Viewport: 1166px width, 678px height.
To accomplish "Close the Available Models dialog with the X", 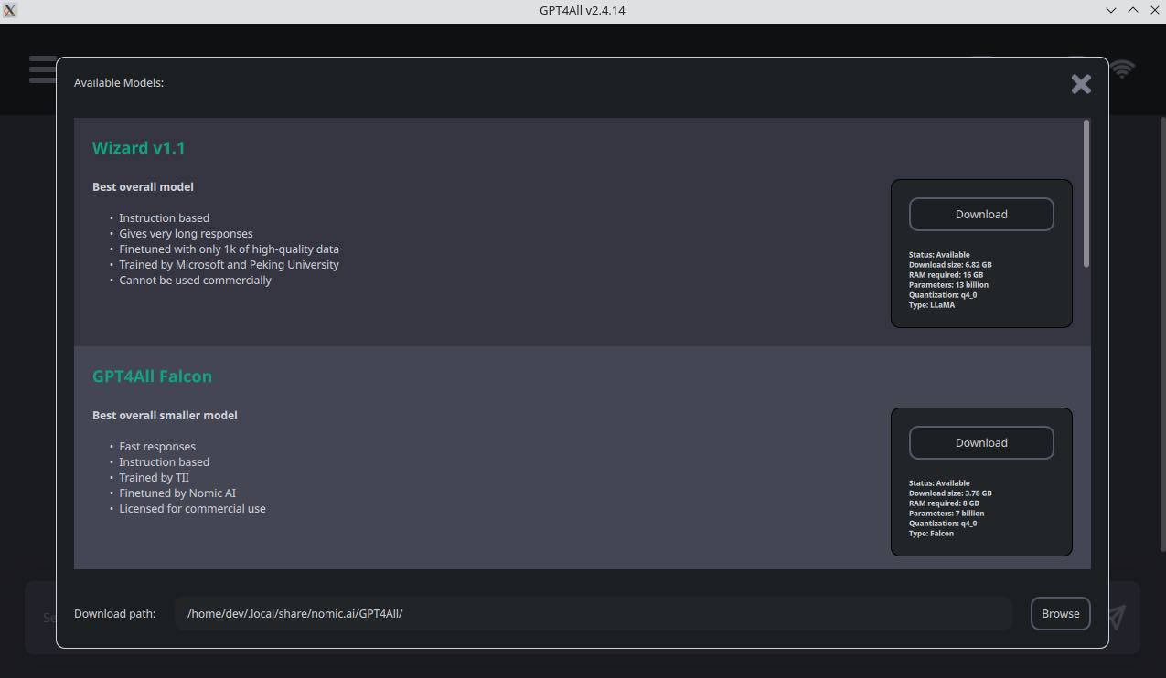I will point(1081,83).
